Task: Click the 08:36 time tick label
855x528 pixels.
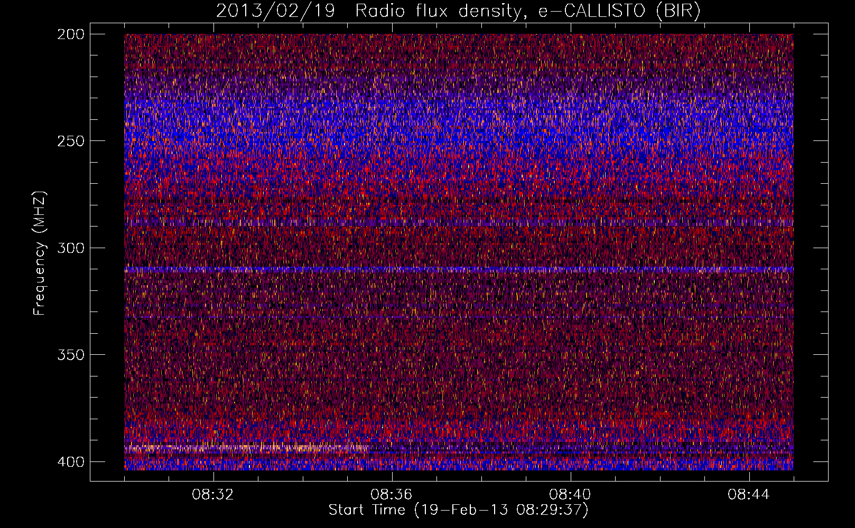Action: tap(392, 495)
